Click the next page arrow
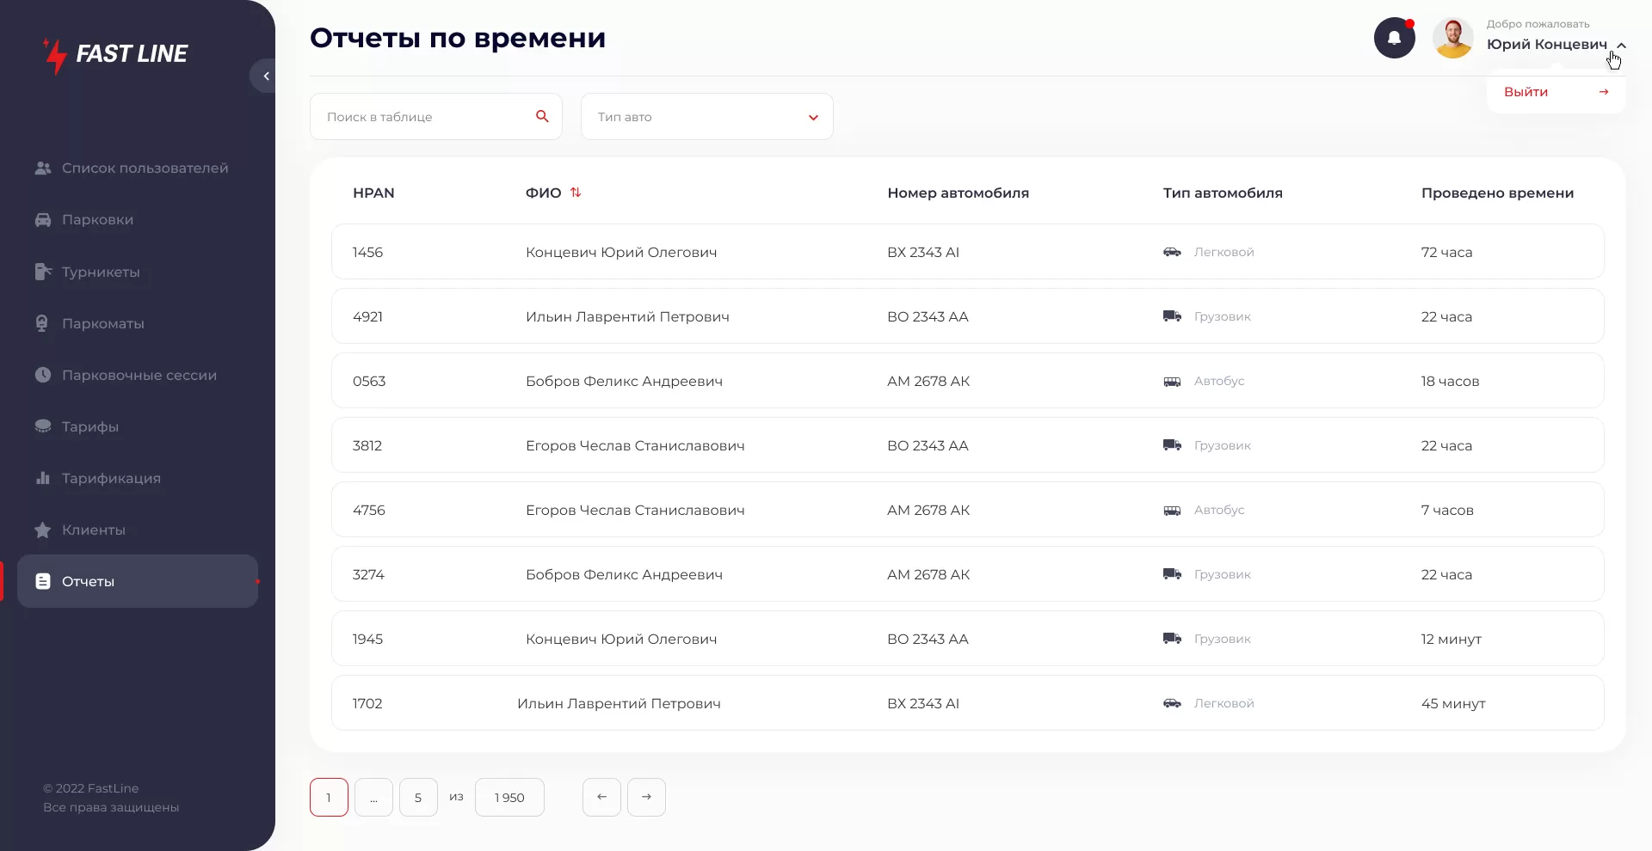Screen dimensions: 1652x851 pos(646,797)
